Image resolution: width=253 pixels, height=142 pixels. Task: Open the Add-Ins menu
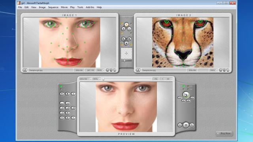tap(90, 7)
